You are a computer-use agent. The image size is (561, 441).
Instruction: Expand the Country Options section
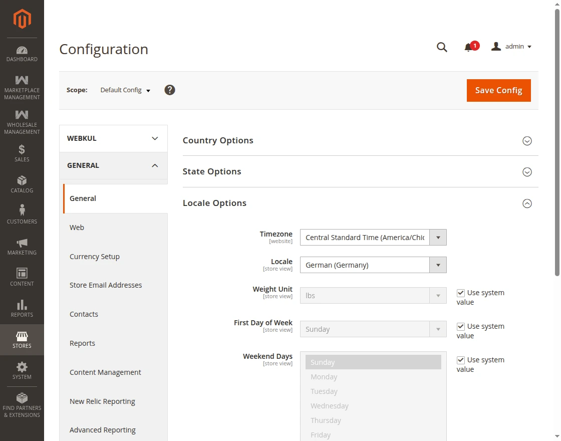point(527,141)
